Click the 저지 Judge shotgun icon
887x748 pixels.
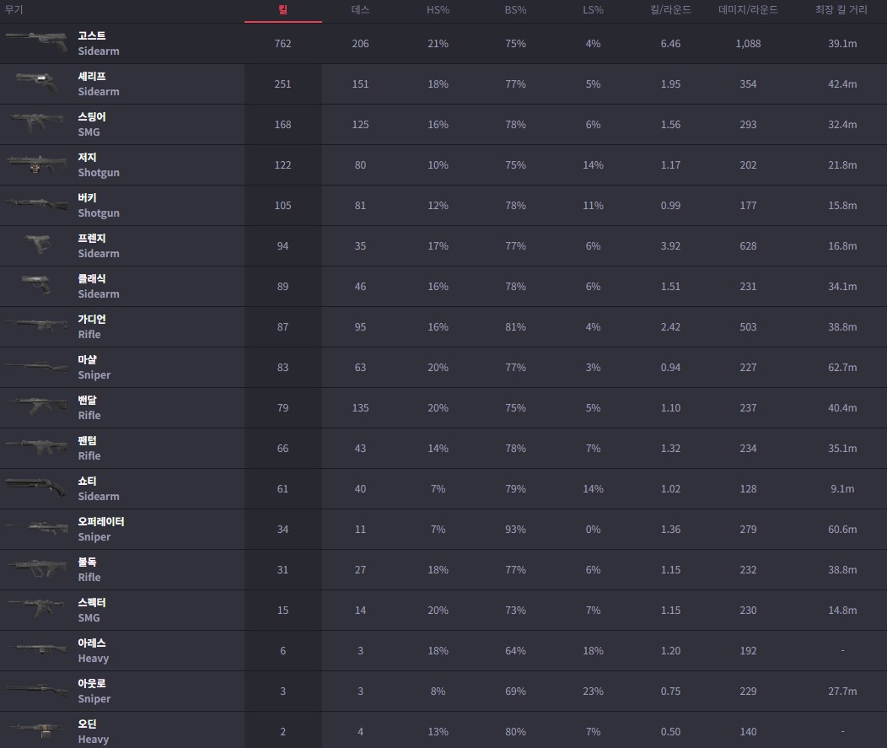(x=36, y=164)
